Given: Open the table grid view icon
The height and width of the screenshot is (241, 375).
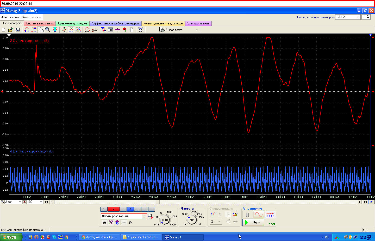Looking at the screenshot, I should coord(110,30).
